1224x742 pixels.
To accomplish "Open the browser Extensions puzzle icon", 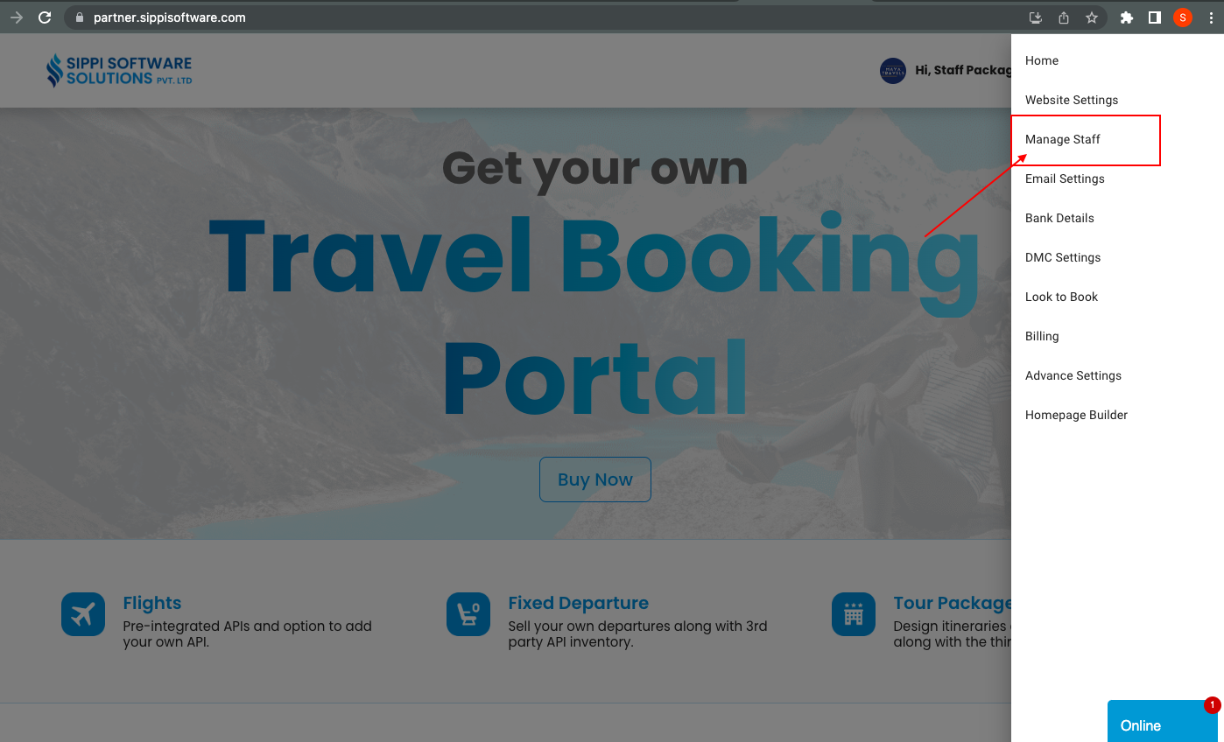I will tap(1127, 17).
